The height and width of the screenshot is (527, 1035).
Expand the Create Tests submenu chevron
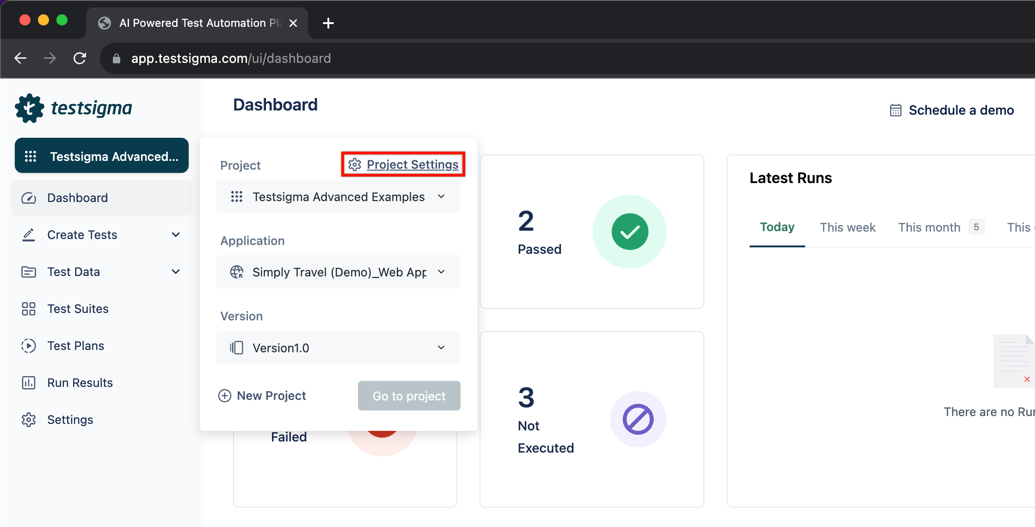tap(176, 235)
